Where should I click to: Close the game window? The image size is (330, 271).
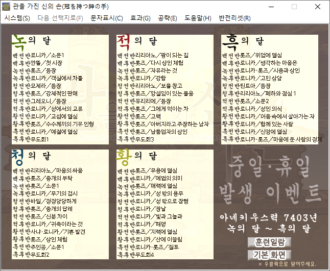coord(318,7)
